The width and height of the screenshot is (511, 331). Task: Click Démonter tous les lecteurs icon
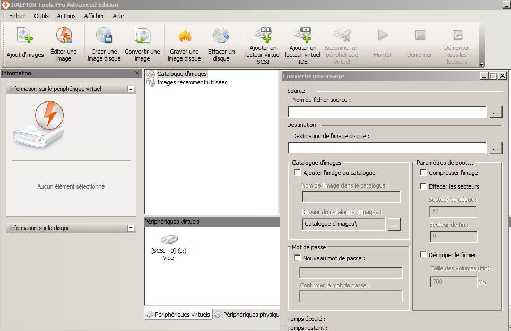tap(457, 35)
